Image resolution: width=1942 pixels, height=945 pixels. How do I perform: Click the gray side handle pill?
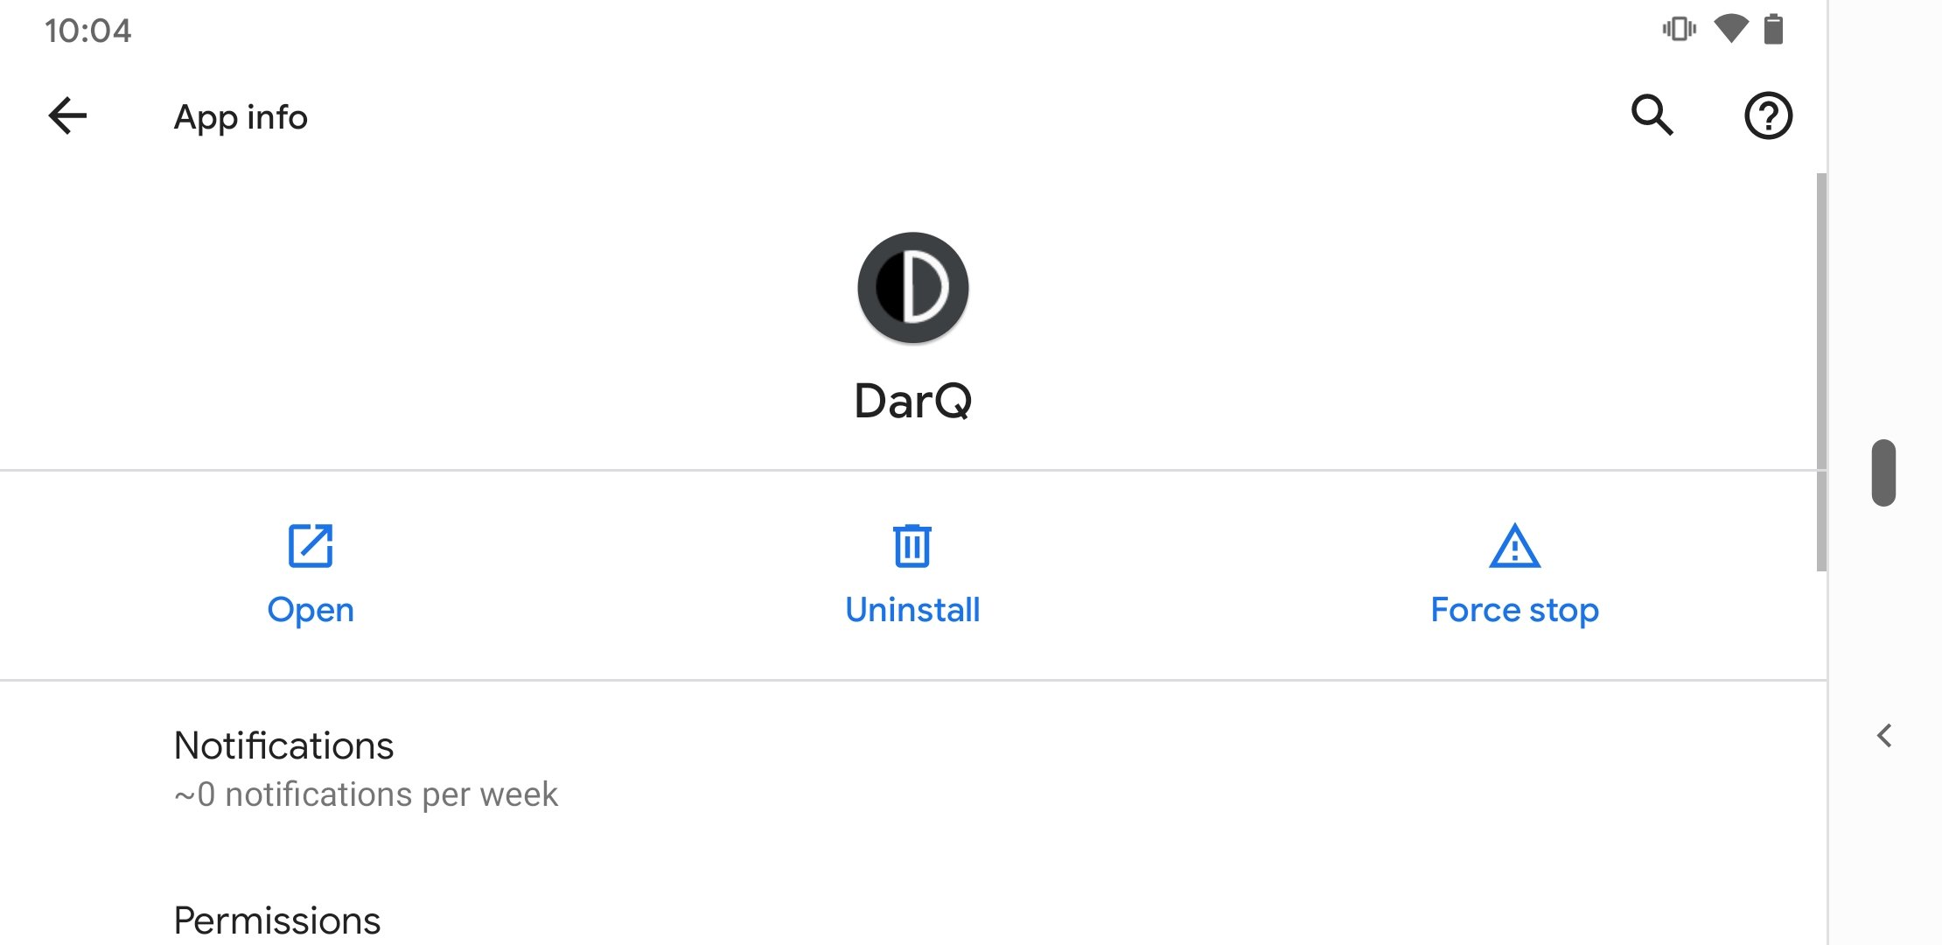(1883, 472)
